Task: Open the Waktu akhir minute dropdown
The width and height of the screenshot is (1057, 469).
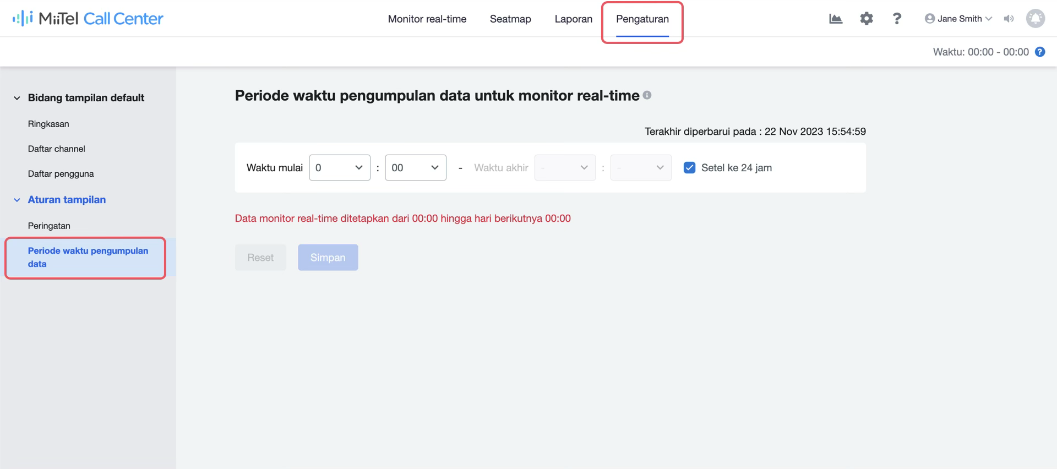Action: 641,168
